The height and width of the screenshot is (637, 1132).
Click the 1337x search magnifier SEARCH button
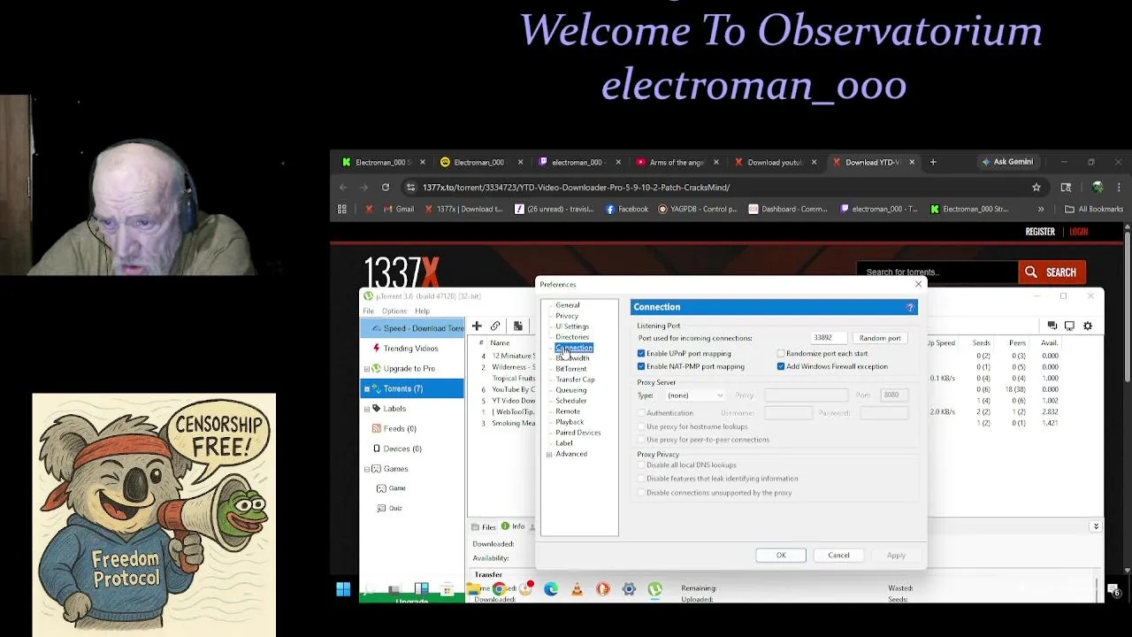tap(1050, 272)
